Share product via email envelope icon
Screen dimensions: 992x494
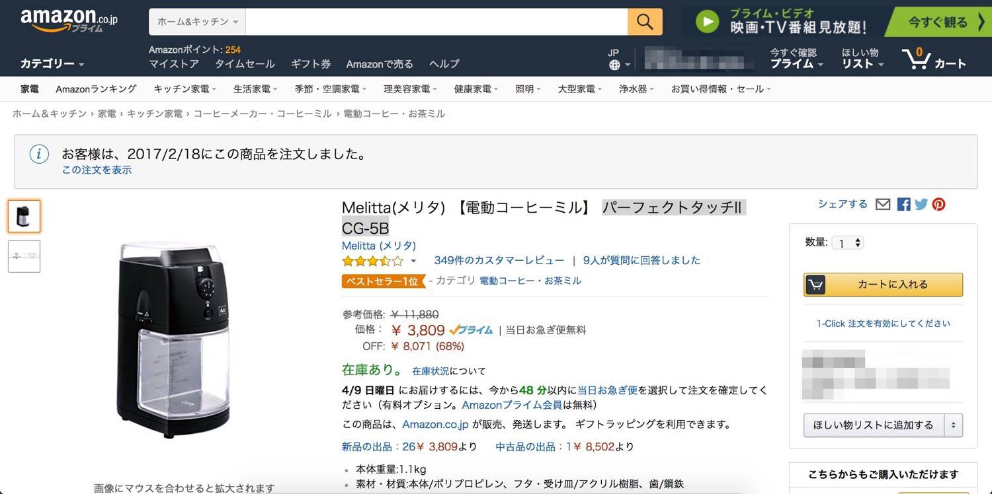click(883, 205)
